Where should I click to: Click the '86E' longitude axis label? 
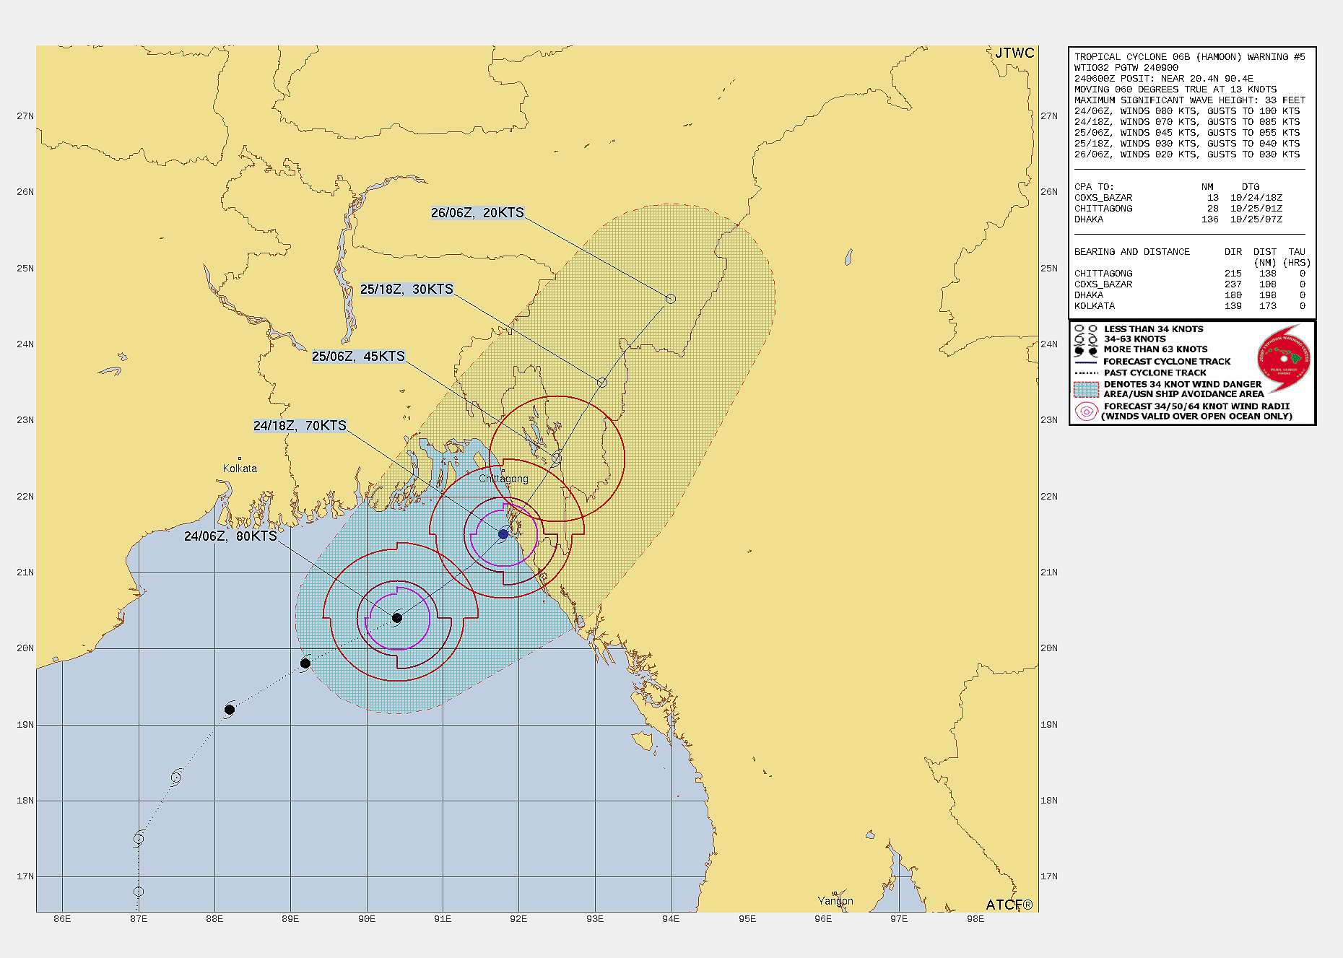(x=62, y=919)
